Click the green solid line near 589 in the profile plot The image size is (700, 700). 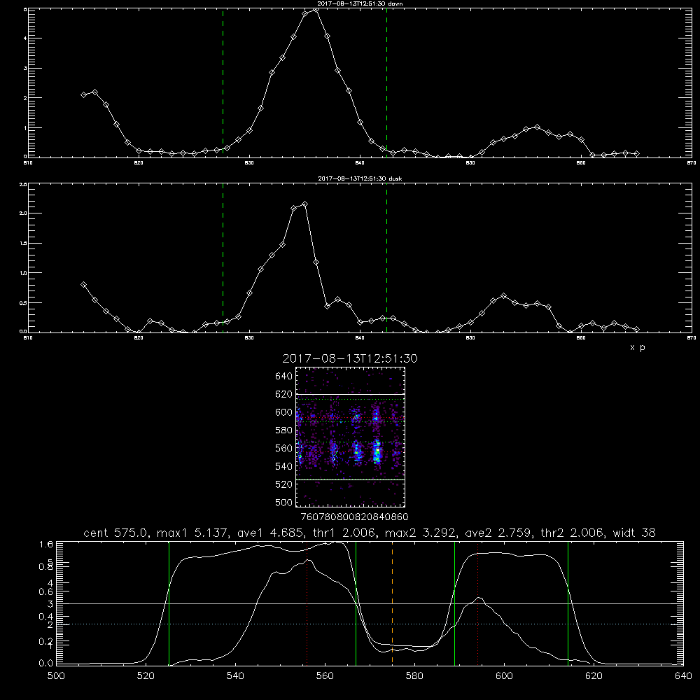point(454,603)
